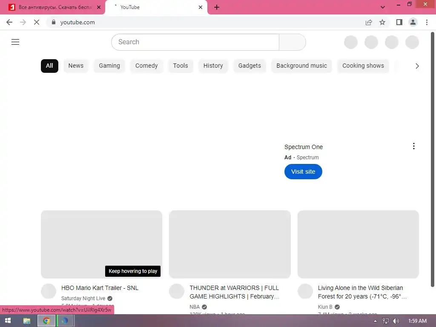Open Chrome three-dot menu

point(427,22)
